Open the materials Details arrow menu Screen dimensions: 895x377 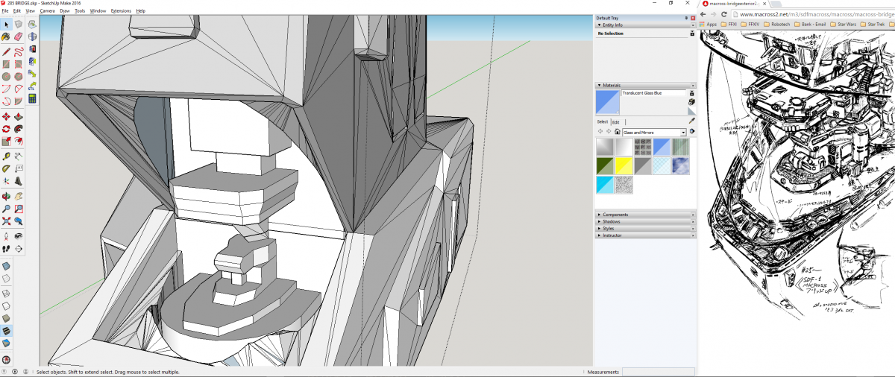(692, 132)
